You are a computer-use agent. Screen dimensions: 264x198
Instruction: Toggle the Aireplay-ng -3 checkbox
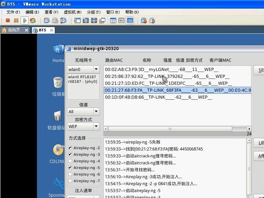[70, 154]
